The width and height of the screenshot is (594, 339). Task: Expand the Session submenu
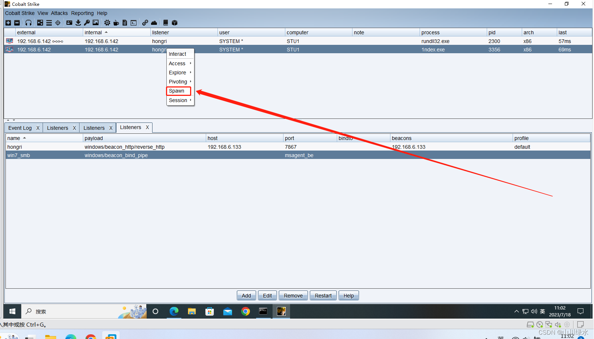(x=180, y=100)
